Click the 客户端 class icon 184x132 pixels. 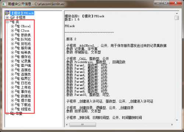17,66
